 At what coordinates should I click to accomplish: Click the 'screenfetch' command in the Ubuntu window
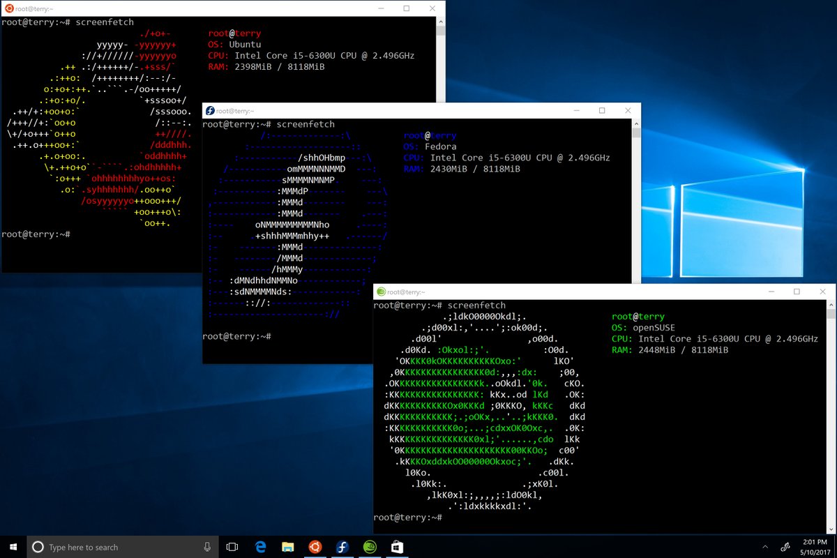[103, 22]
